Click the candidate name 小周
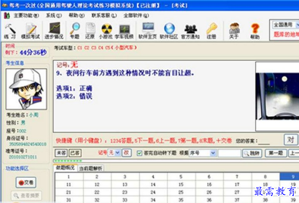The image size is (299, 203). click(x=34, y=115)
